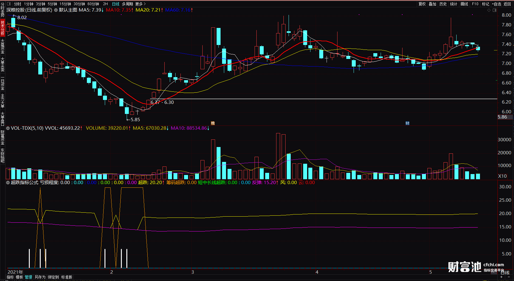Image resolution: width=514 pixels, height=281 pixels.
Task: Open the 一日资金 sidebar tab
Action: coord(2,83)
